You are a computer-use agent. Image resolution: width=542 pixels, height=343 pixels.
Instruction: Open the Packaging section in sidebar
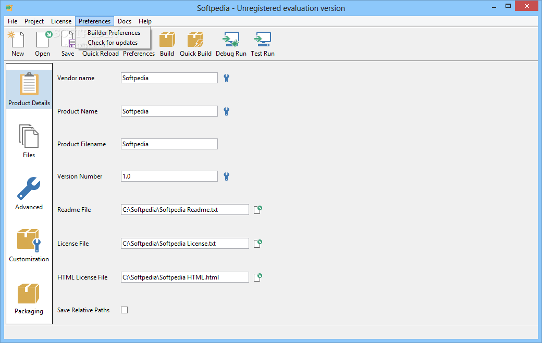(29, 298)
